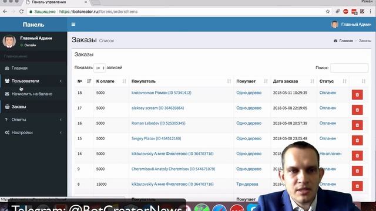
Task: Open buyer aleksey scream link
Action: (x=157, y=108)
